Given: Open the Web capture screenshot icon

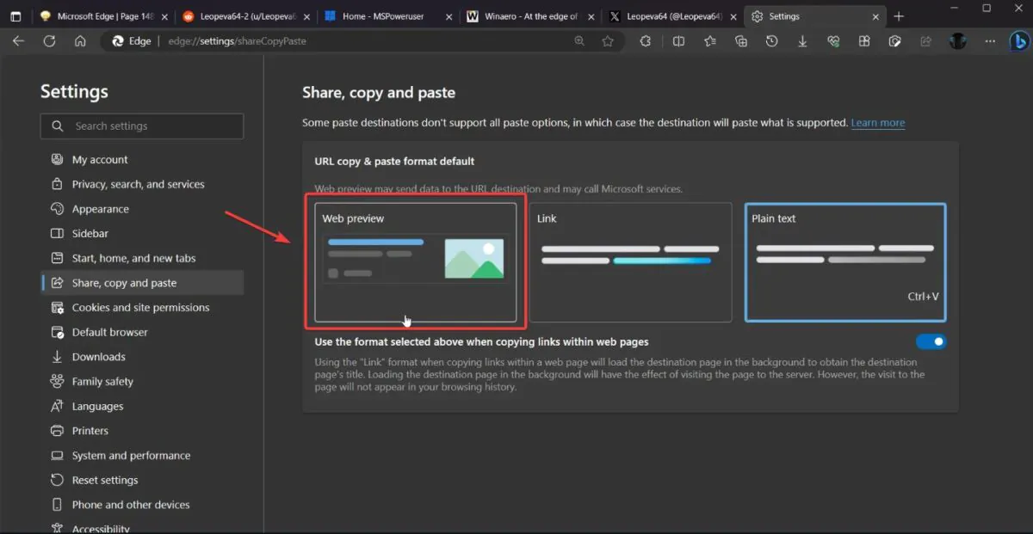Looking at the screenshot, I should coord(895,41).
